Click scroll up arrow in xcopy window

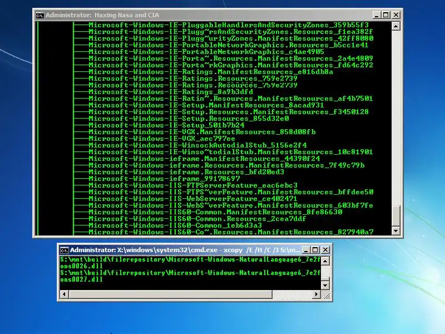point(325,261)
